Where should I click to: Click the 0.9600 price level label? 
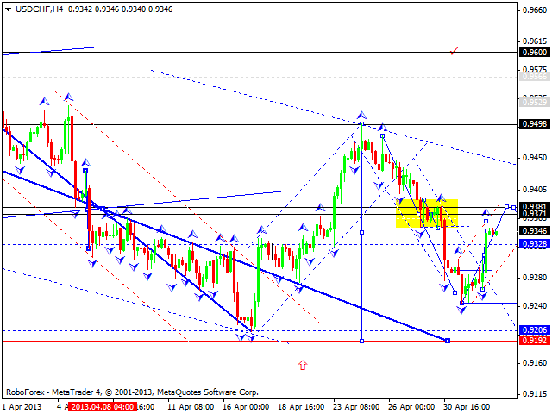tap(532, 52)
